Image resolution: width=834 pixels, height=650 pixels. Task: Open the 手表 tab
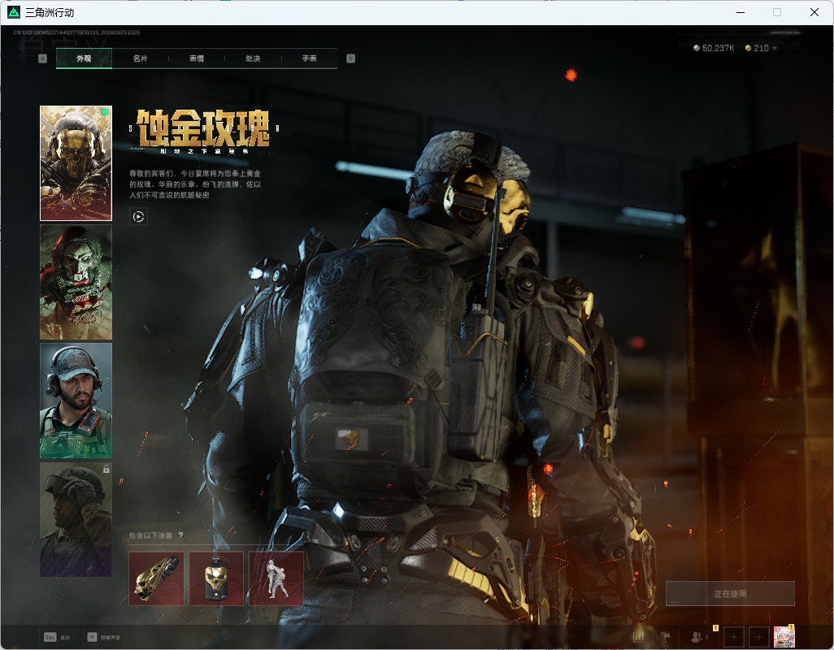point(310,58)
